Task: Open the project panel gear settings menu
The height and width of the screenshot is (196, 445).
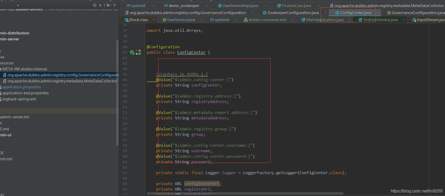Action: pos(109,5)
